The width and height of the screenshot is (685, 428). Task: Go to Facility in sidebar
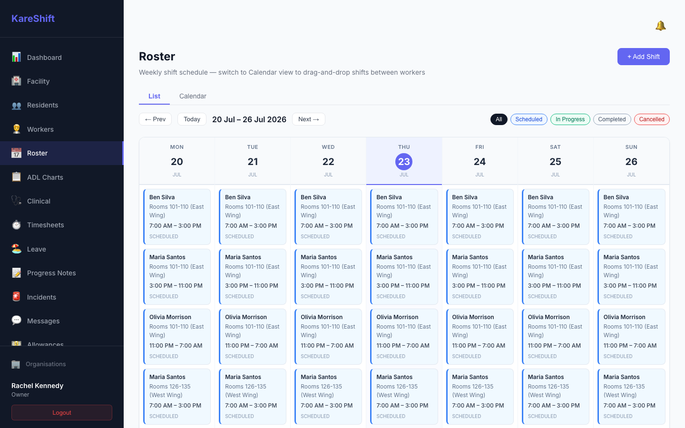[62, 81]
